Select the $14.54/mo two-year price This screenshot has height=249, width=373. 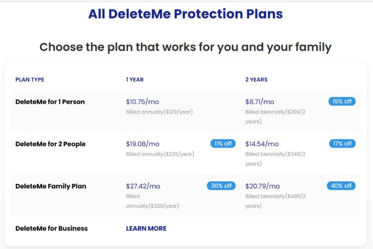(x=262, y=144)
